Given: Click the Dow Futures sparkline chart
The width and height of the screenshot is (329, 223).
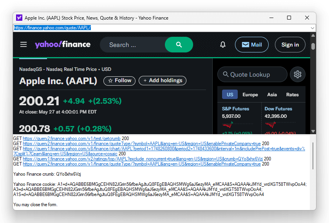Looking at the screenshot, I should click(280, 125).
